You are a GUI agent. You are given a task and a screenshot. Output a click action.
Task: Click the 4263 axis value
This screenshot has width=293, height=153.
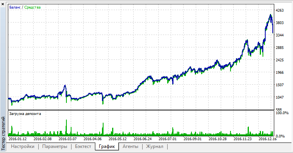click(x=280, y=10)
